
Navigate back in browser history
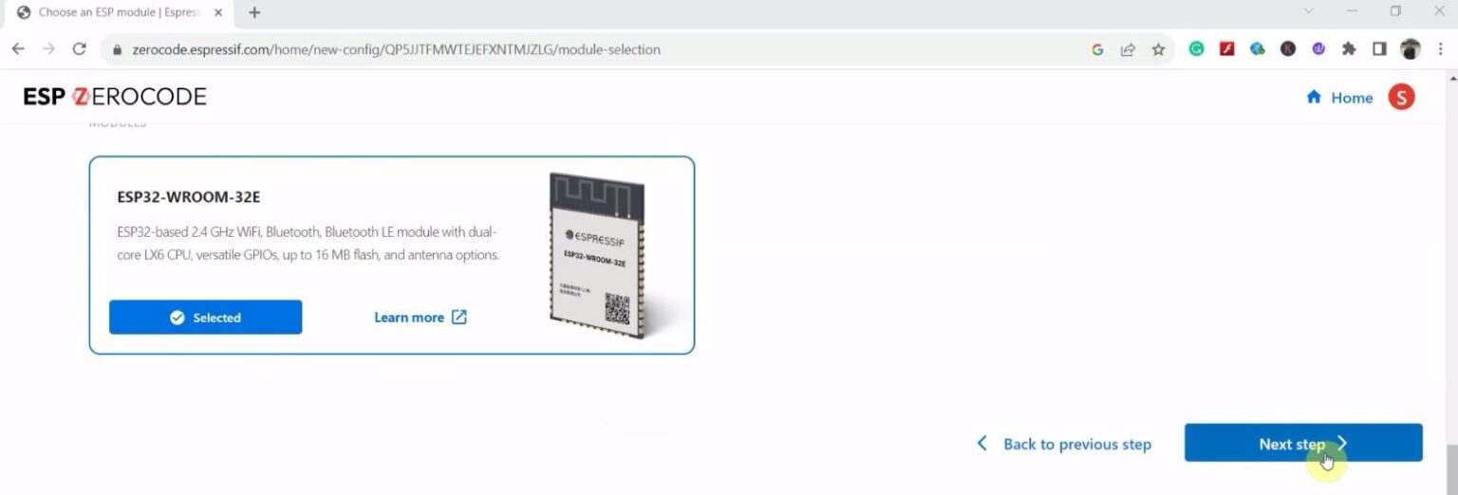[18, 49]
